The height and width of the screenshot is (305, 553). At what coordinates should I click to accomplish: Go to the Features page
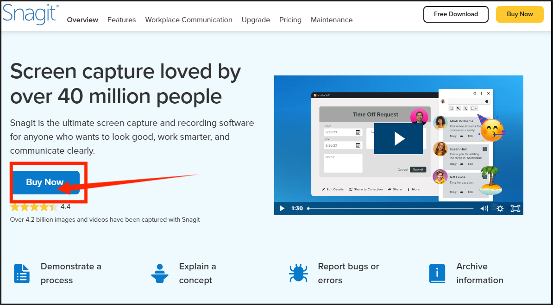point(122,20)
